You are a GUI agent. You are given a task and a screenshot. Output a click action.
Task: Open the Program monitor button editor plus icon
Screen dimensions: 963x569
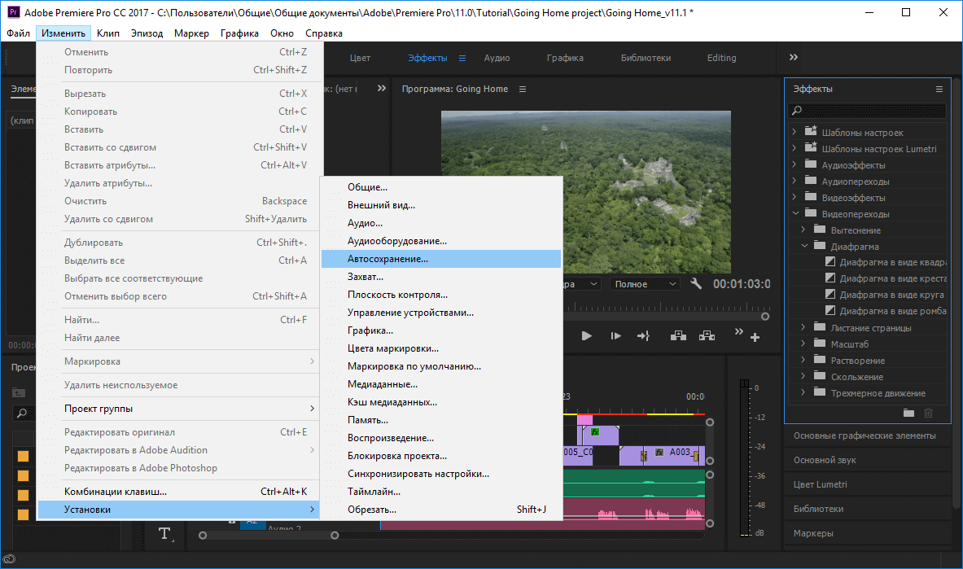755,337
